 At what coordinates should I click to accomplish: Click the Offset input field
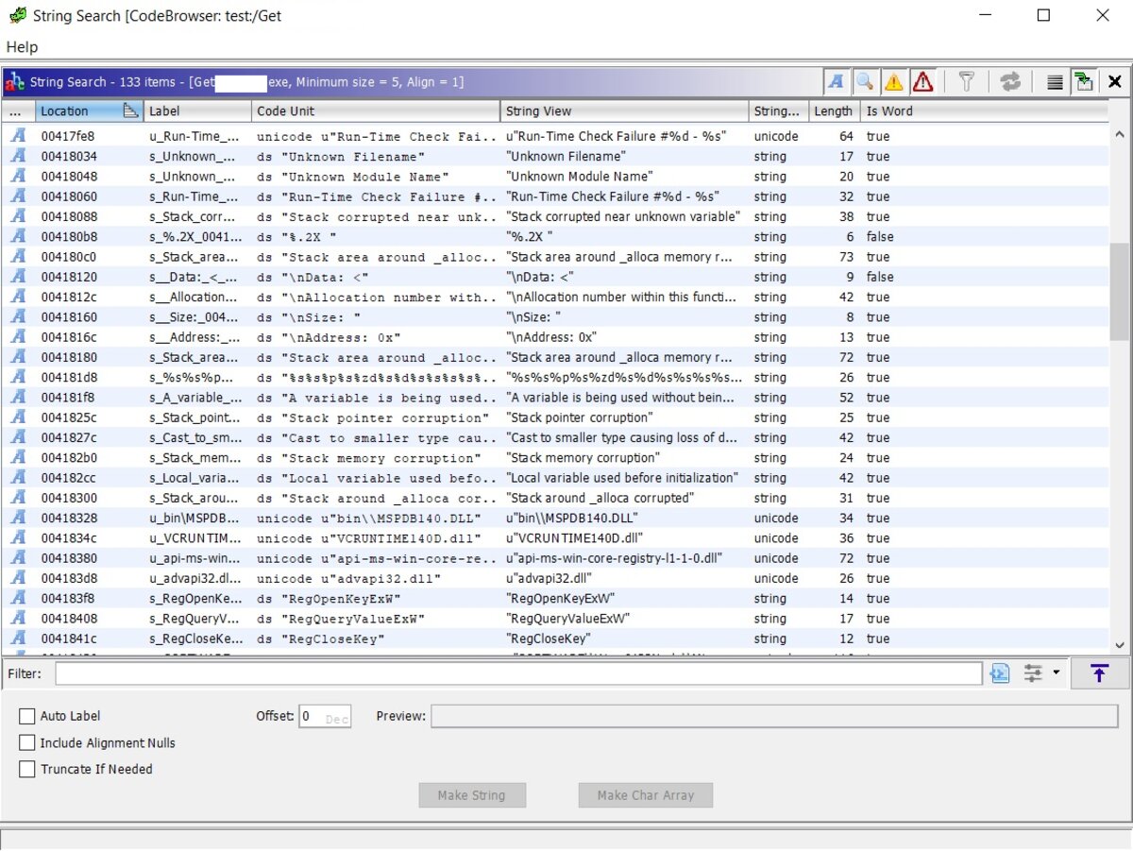point(326,716)
